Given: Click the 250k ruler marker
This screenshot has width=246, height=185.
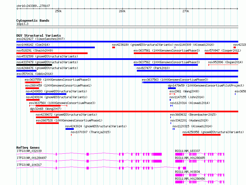Looking at the screenshot, I should [58, 11].
